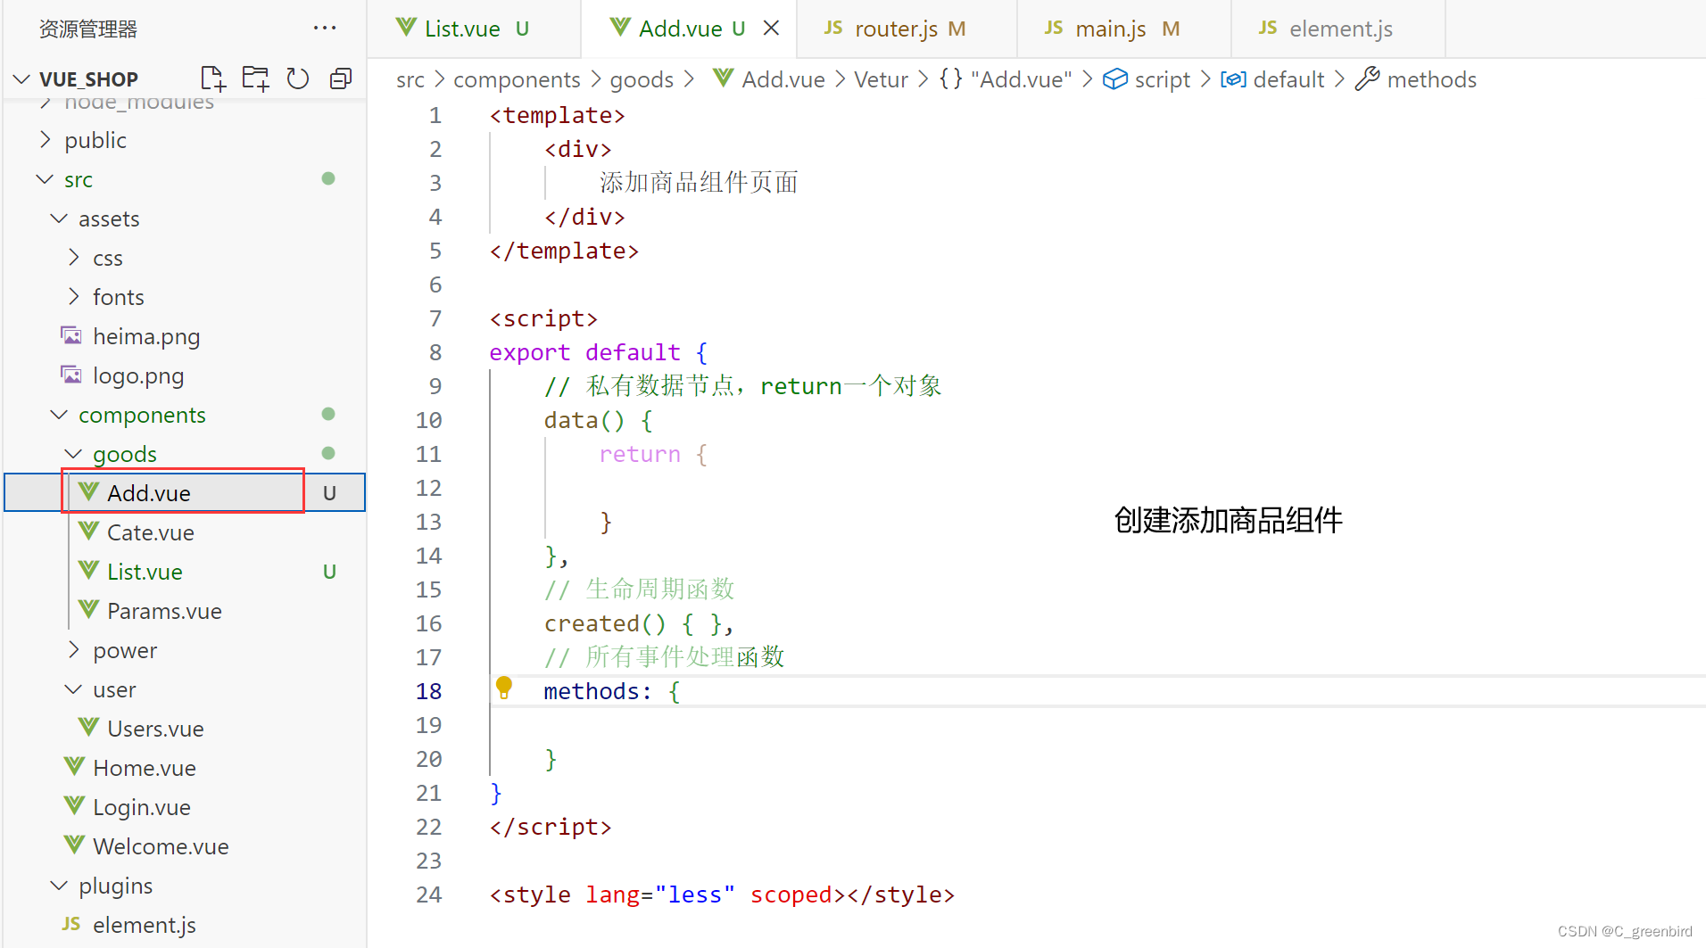Collapse all folders in explorer
This screenshot has width=1706, height=948.
[x=341, y=78]
